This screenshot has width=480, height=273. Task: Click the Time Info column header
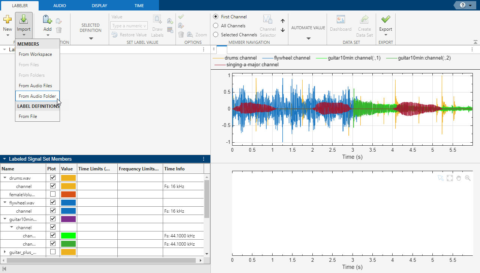coord(183,169)
